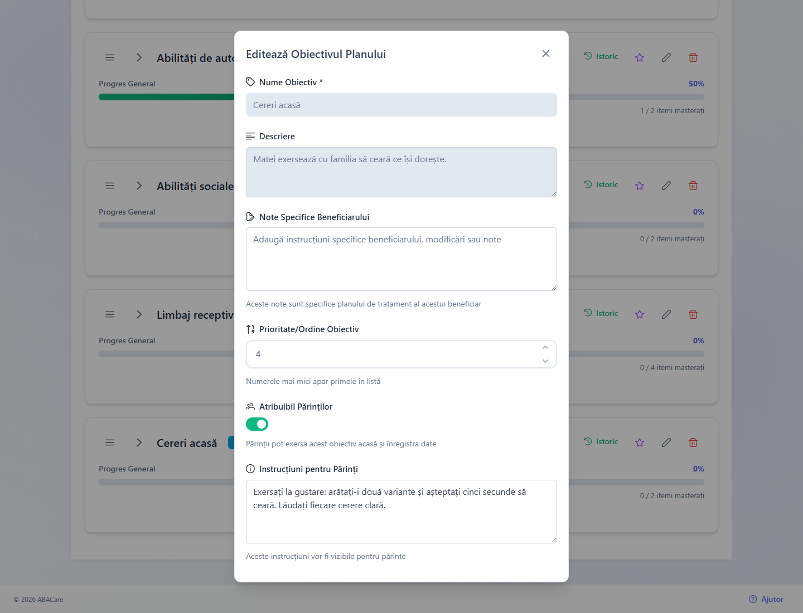This screenshot has width=803, height=613.
Task: Click the "50%" progress value
Action: point(696,84)
